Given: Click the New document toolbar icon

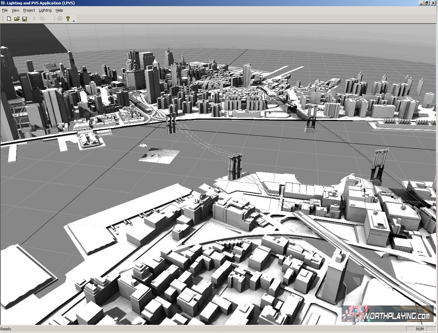Looking at the screenshot, I should click(9, 19).
